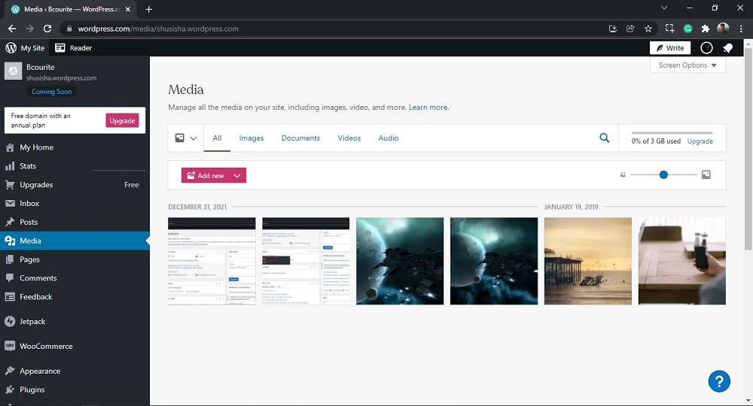
Task: Click the Jetpack lightning icon
Action: [x=10, y=322]
